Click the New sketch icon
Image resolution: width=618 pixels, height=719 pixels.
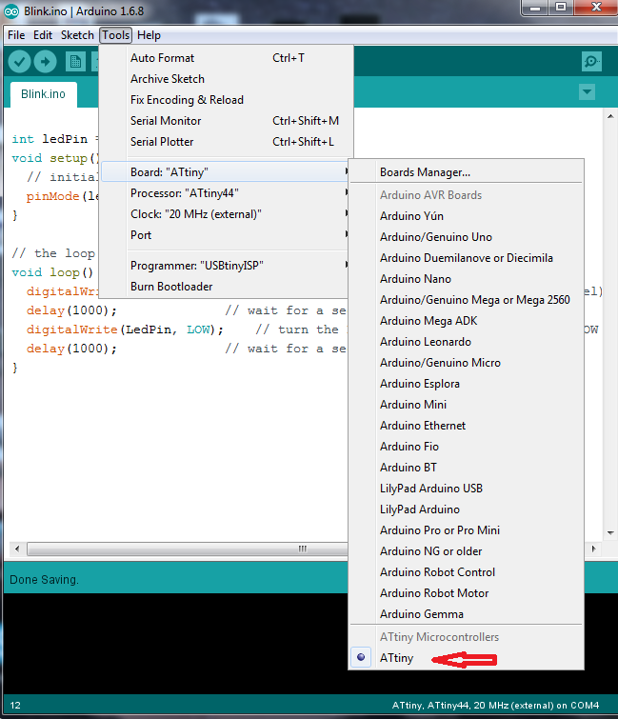click(x=75, y=62)
